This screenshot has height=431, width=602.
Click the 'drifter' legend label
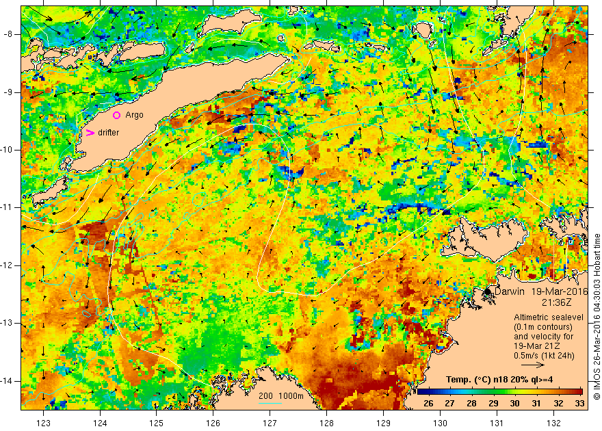click(x=109, y=133)
